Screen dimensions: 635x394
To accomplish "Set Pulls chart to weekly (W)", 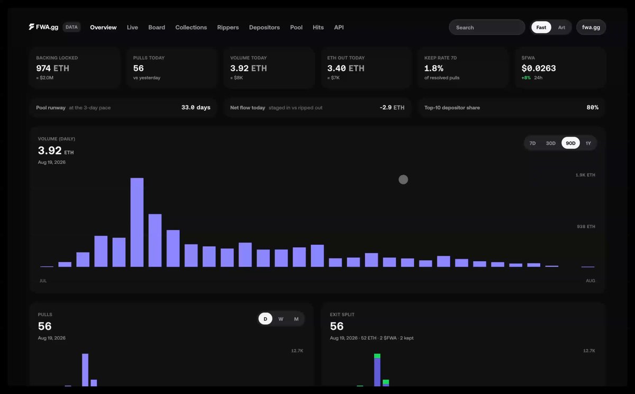I will point(281,319).
